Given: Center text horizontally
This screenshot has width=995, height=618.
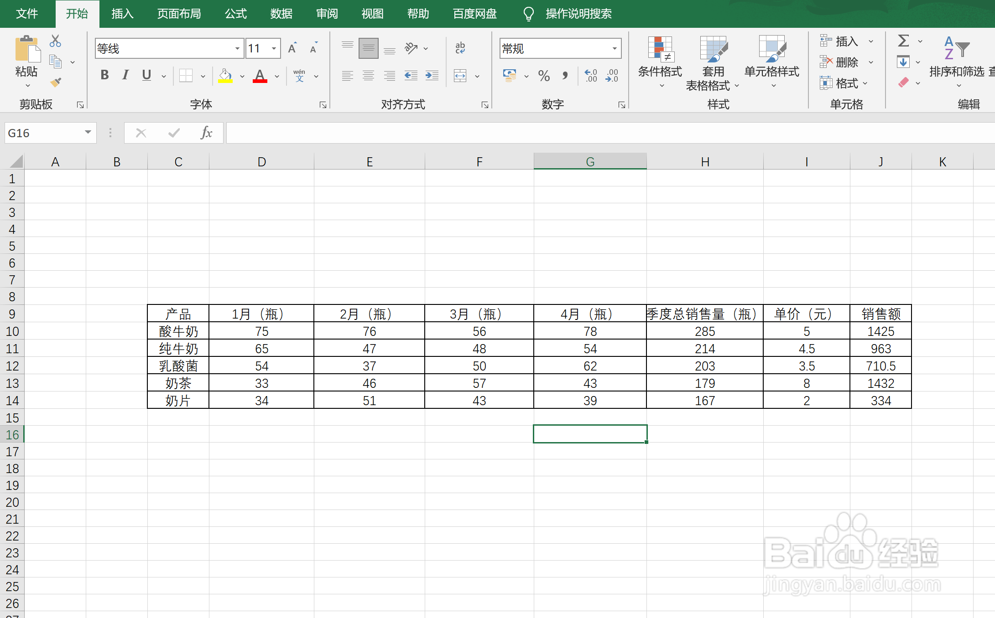Looking at the screenshot, I should (x=369, y=75).
